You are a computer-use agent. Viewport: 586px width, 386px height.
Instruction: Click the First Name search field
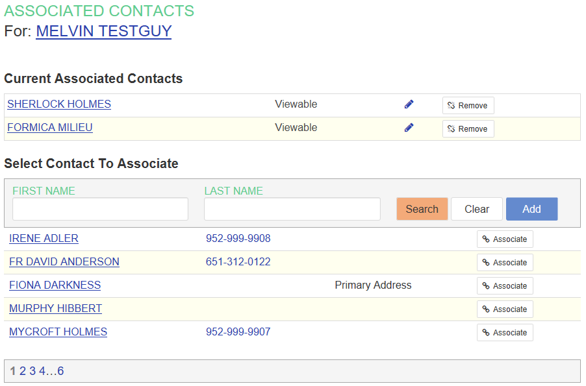tap(100, 209)
